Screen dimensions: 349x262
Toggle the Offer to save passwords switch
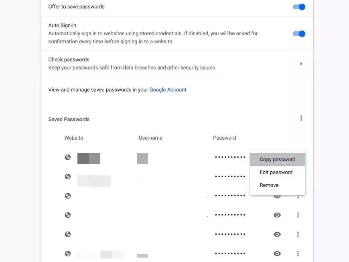coord(299,7)
